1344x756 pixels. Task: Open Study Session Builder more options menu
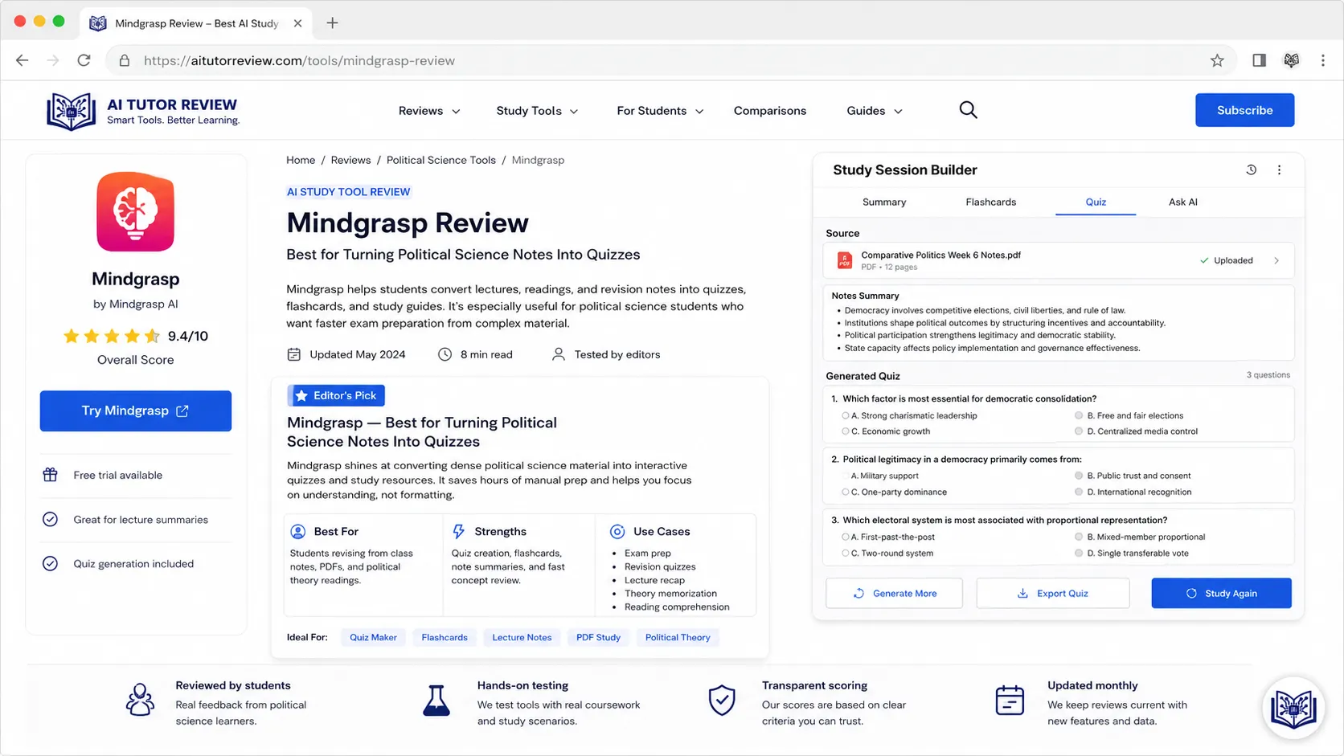1279,170
